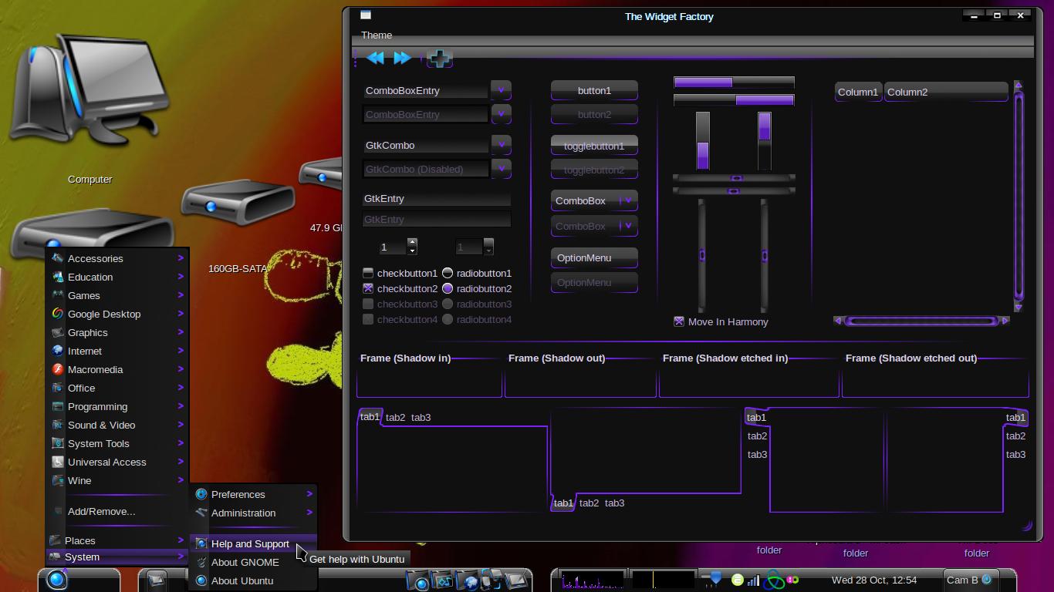
Task: Click the power icon next to Cam B
Action: point(986,580)
